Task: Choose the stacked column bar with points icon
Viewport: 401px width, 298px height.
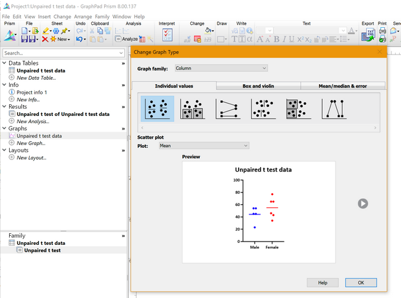Action: (298, 108)
